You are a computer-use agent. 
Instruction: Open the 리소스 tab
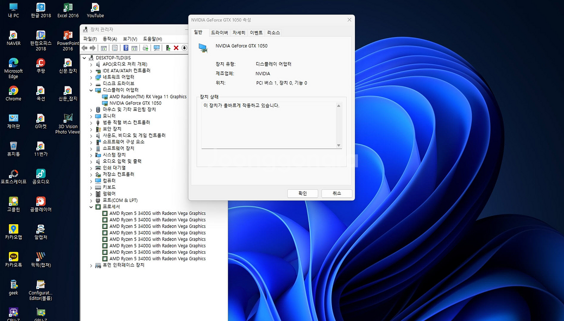273,33
